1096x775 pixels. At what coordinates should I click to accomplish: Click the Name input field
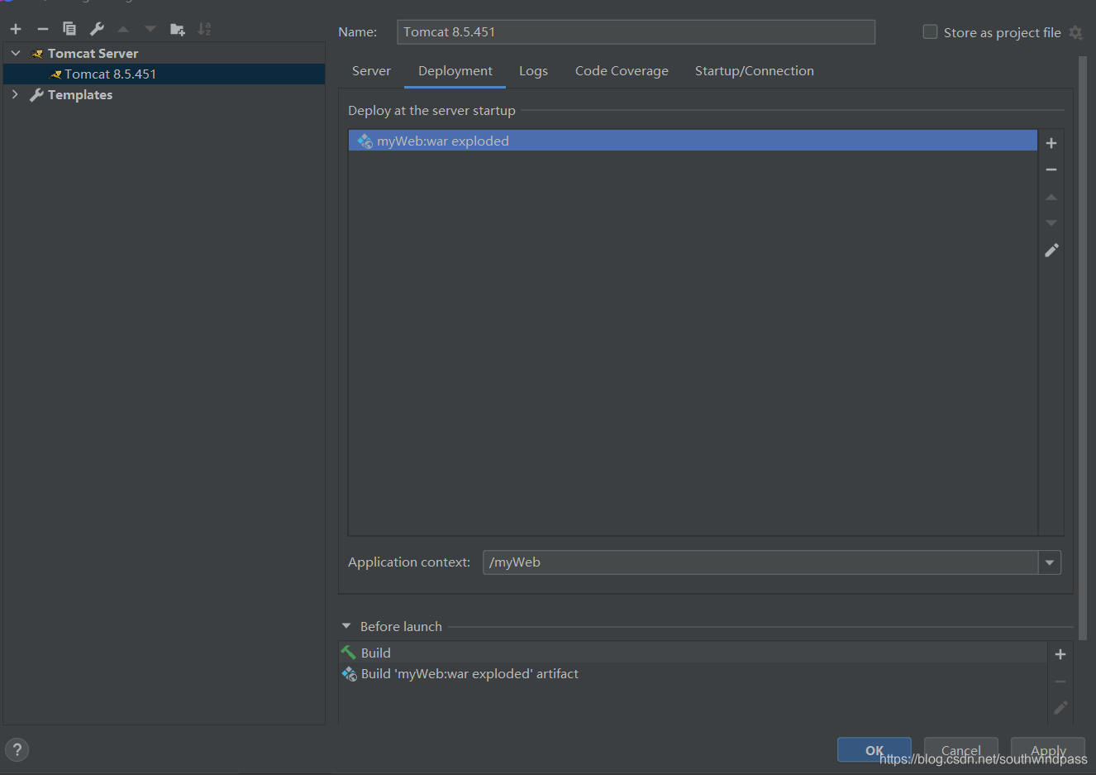coord(636,32)
